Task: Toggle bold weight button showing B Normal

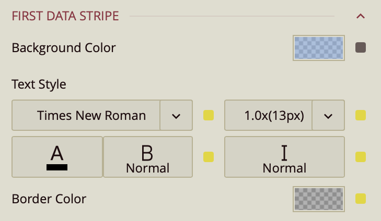Action: [x=148, y=157]
